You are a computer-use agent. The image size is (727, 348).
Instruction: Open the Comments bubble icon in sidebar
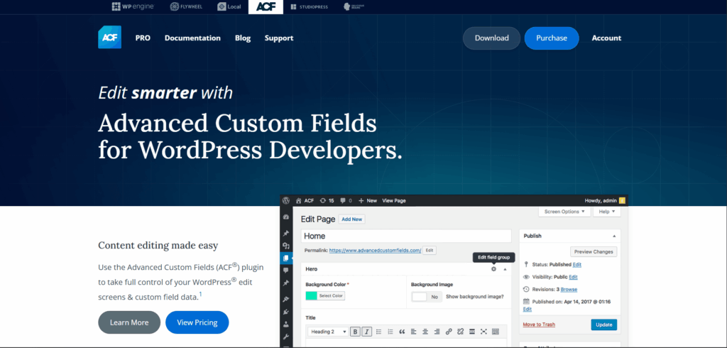point(286,270)
